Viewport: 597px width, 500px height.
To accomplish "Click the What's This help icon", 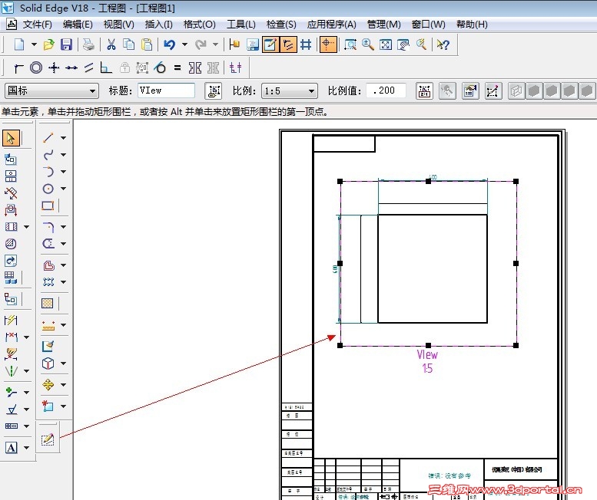I will (443, 44).
